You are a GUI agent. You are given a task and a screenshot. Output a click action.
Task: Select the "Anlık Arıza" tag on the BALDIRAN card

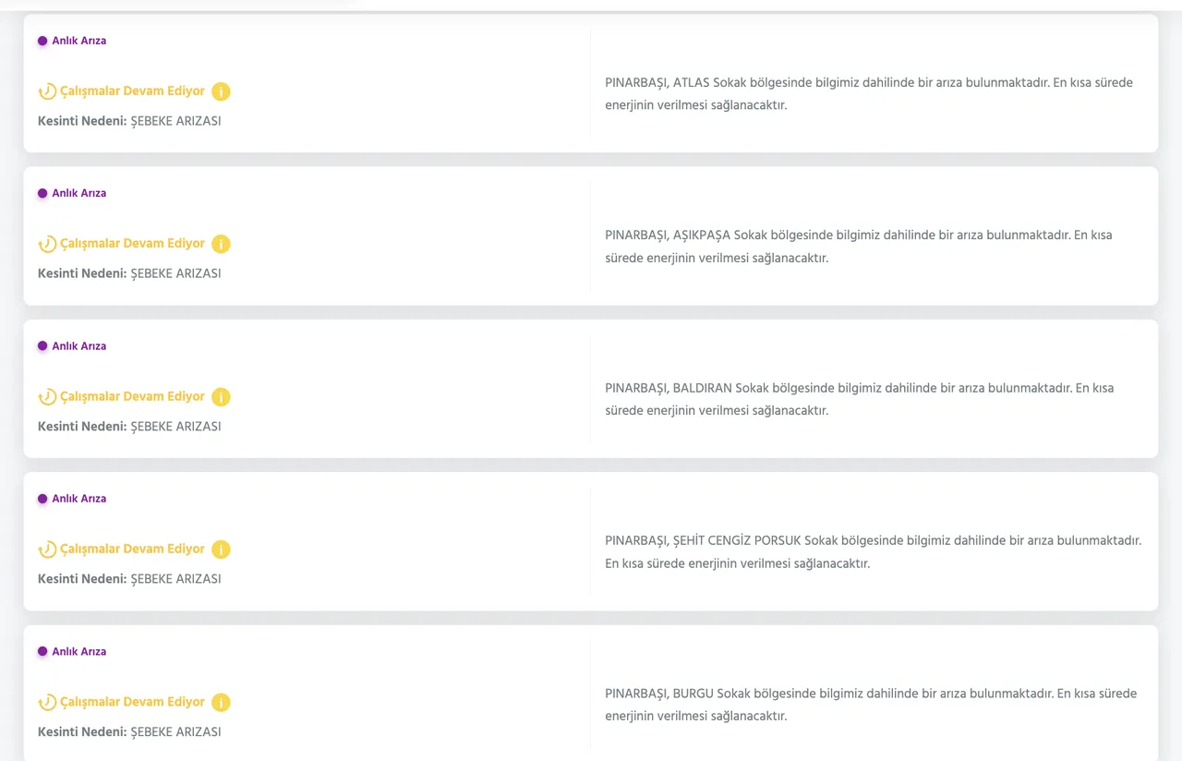(x=78, y=346)
